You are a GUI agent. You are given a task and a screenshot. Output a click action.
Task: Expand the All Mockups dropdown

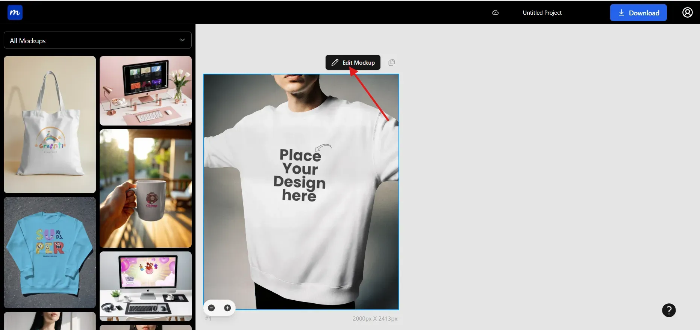pyautogui.click(x=98, y=40)
